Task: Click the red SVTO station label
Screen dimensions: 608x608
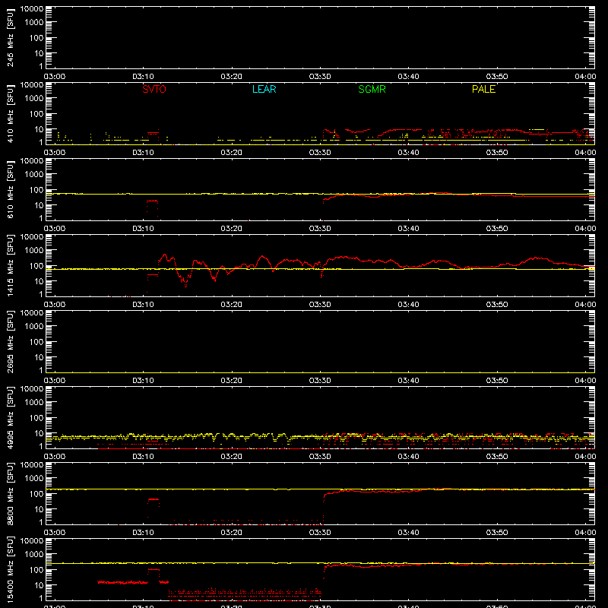Action: click(x=154, y=89)
